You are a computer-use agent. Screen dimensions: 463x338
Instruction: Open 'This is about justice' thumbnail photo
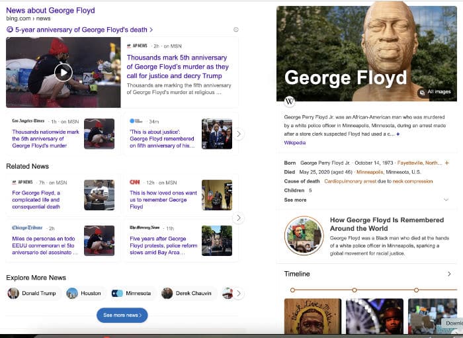coord(217,134)
